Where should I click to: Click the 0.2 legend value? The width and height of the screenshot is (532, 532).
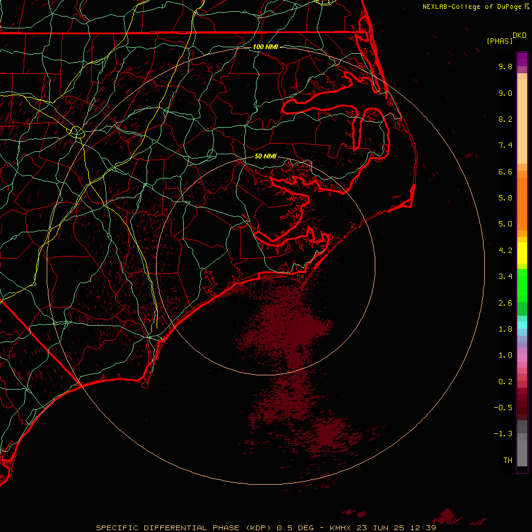(x=505, y=382)
